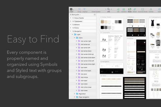Collapse the 1.5 Navigation group

(x=71, y=31)
